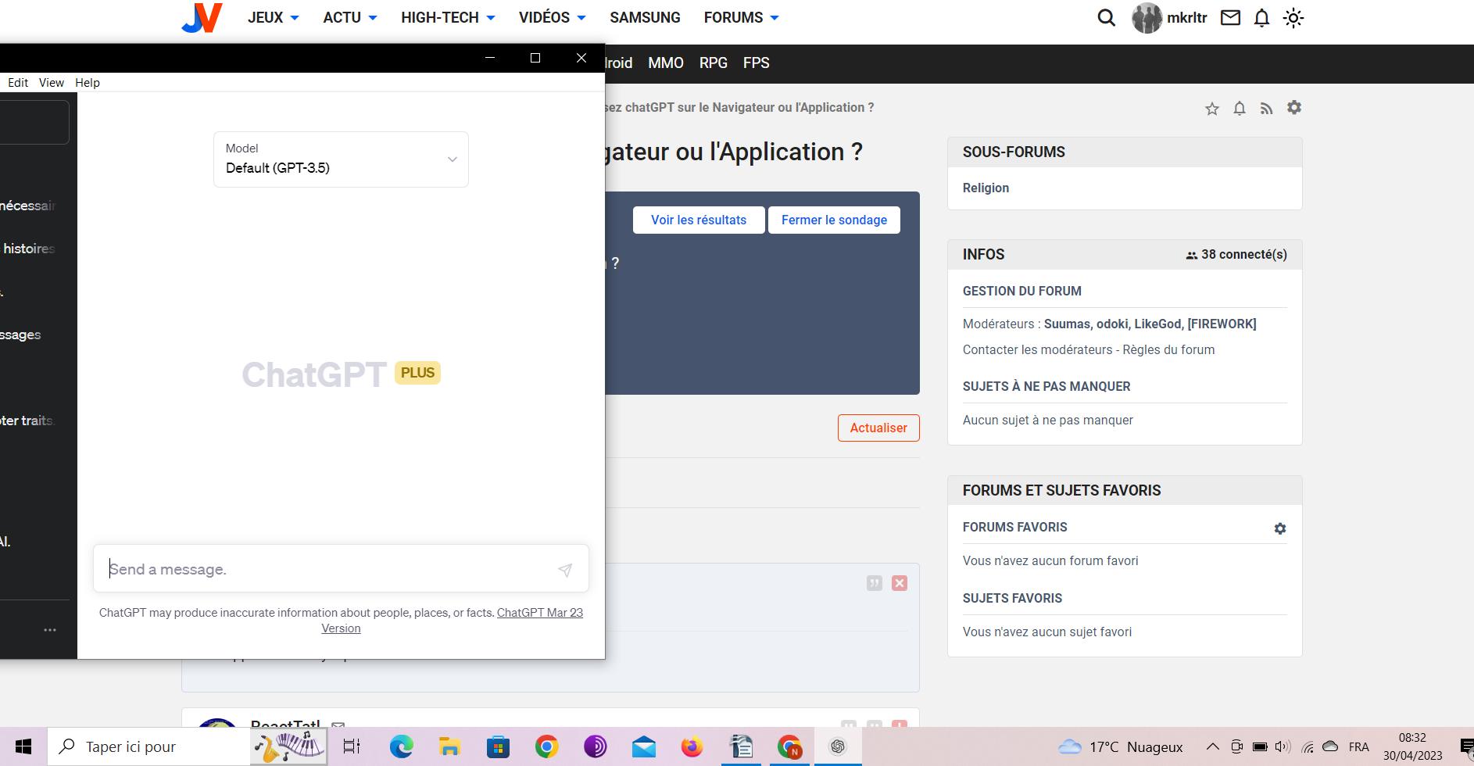Focus the Send a message input field
The height and width of the screenshot is (766, 1474).
click(x=341, y=569)
